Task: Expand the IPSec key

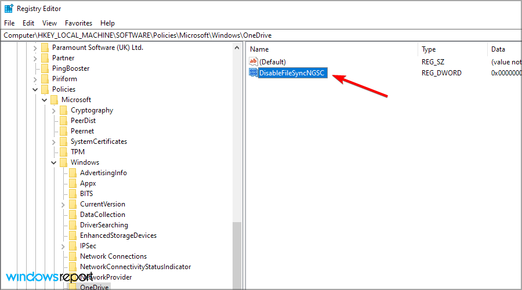Action: [63, 246]
